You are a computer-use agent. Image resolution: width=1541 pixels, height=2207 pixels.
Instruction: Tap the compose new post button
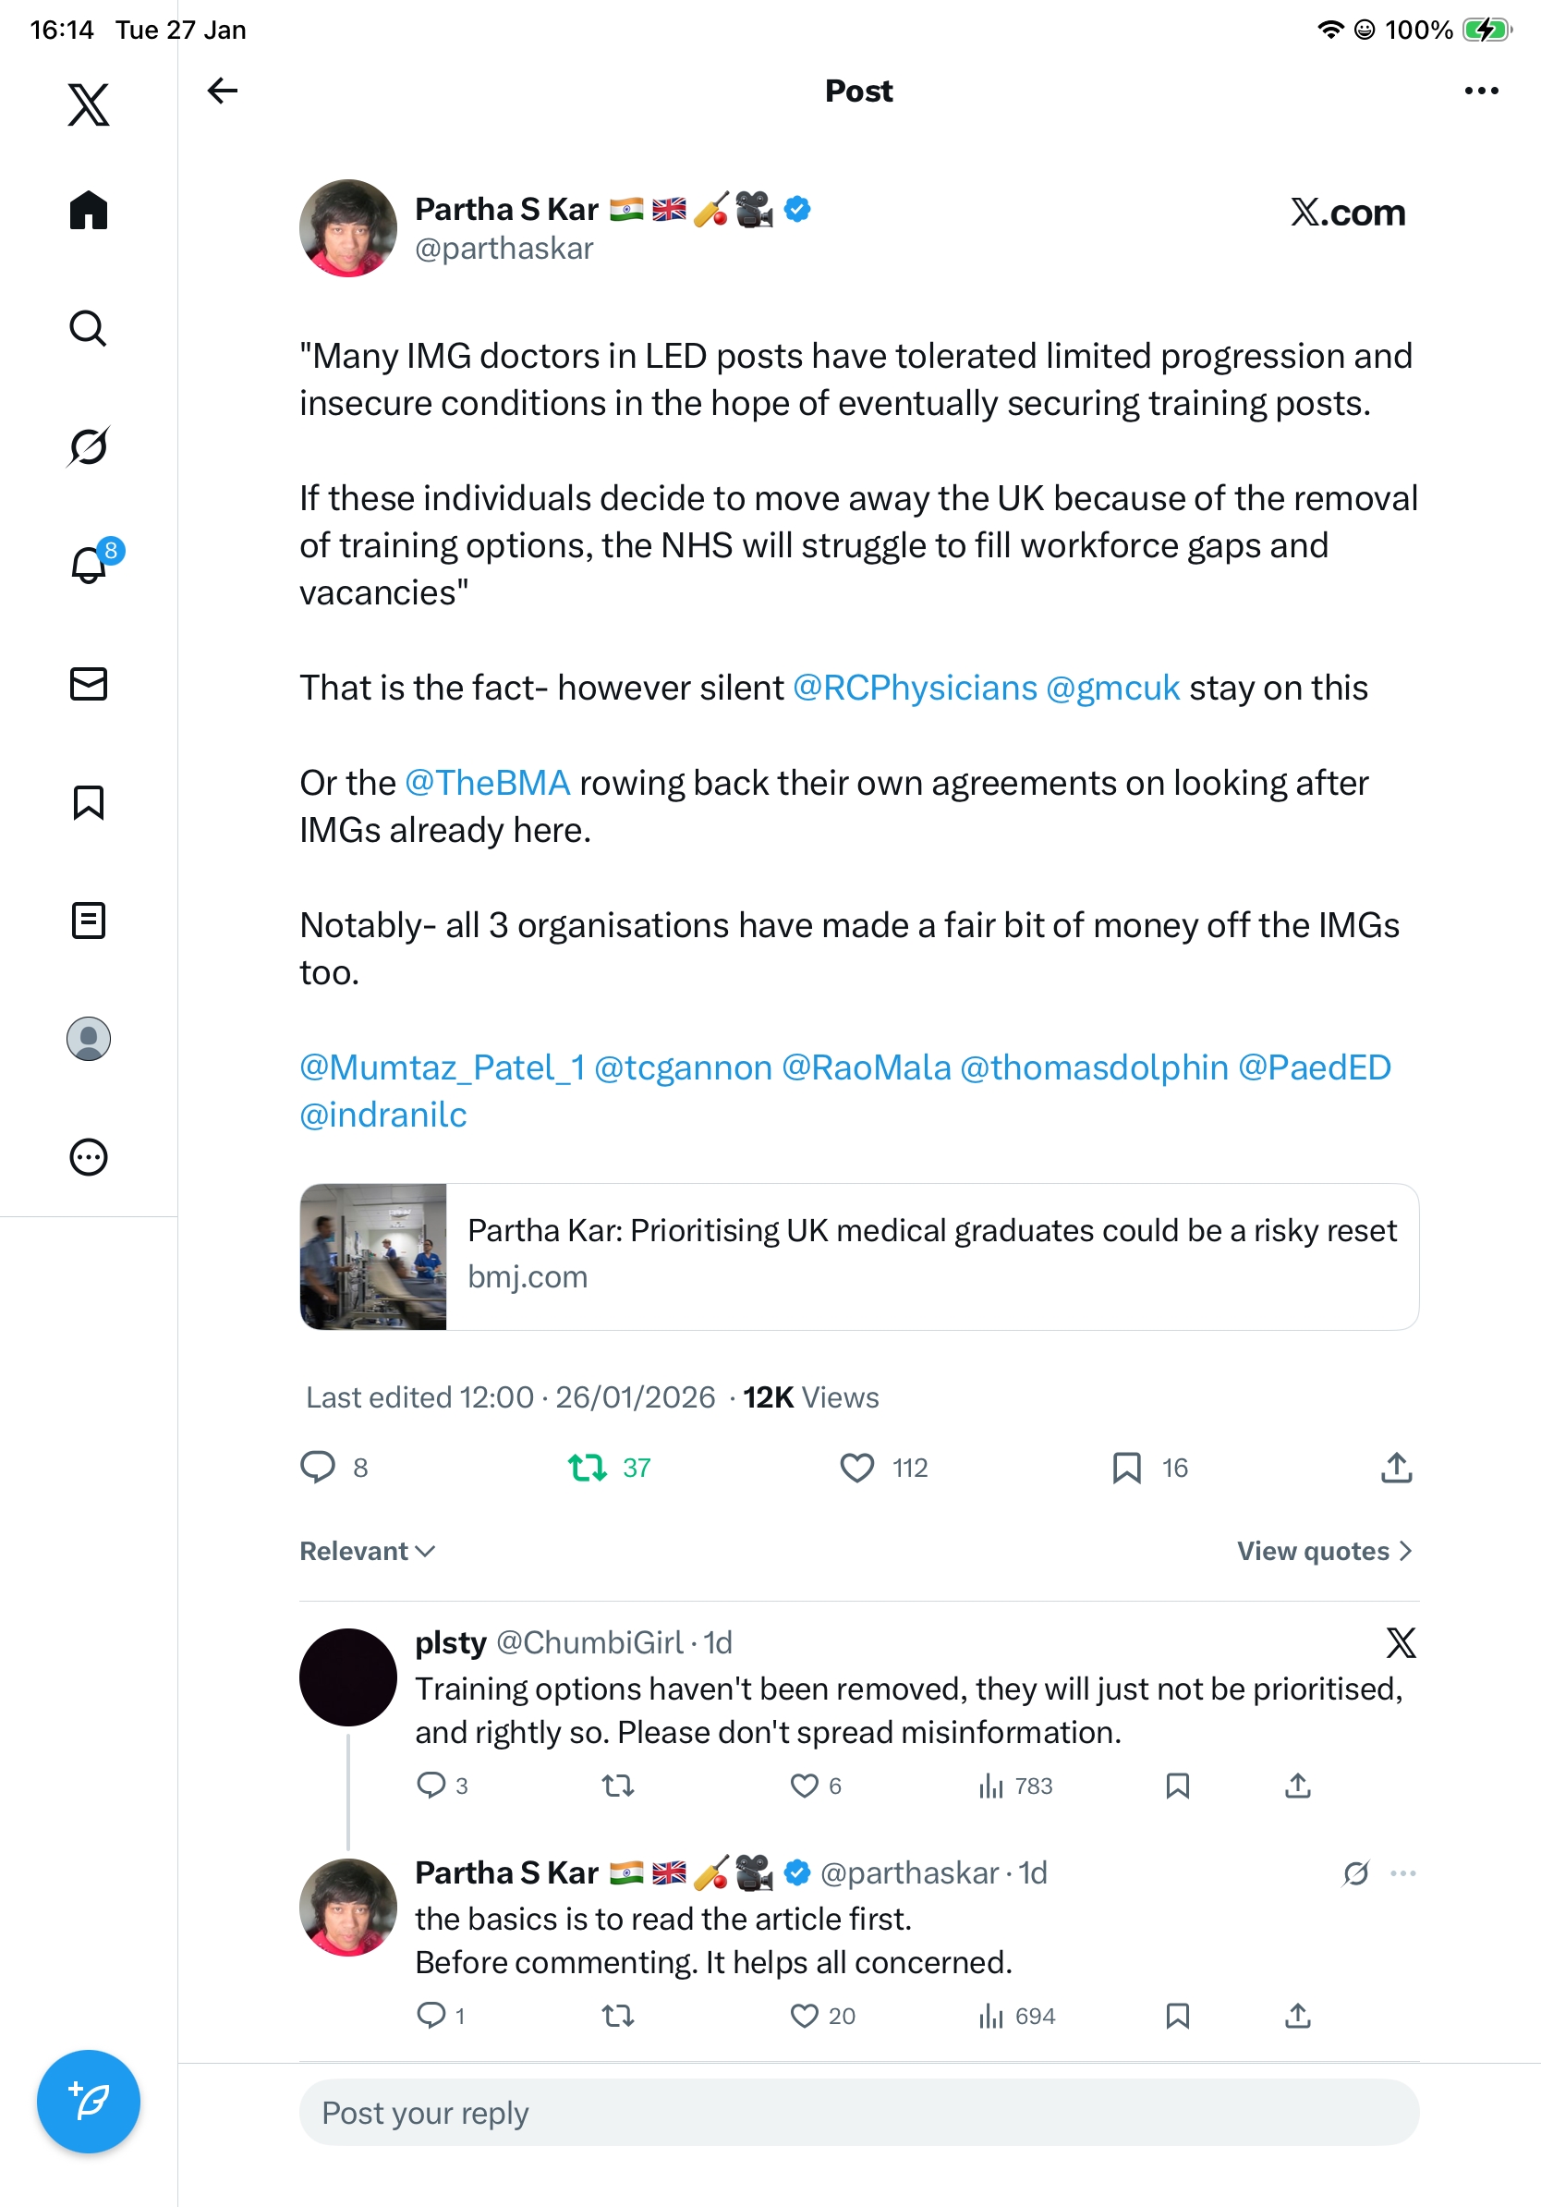(89, 2102)
